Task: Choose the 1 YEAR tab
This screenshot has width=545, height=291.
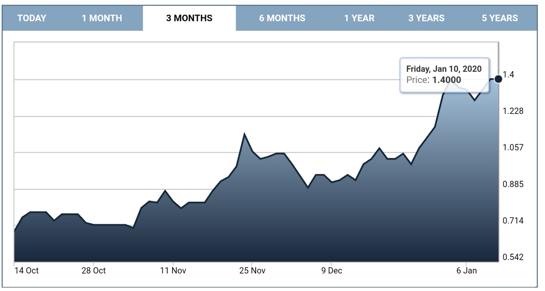Action: tap(359, 18)
